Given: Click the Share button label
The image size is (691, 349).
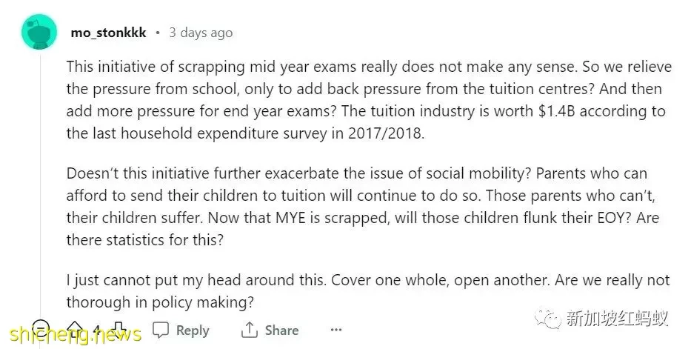Looking at the screenshot, I should 281,330.
